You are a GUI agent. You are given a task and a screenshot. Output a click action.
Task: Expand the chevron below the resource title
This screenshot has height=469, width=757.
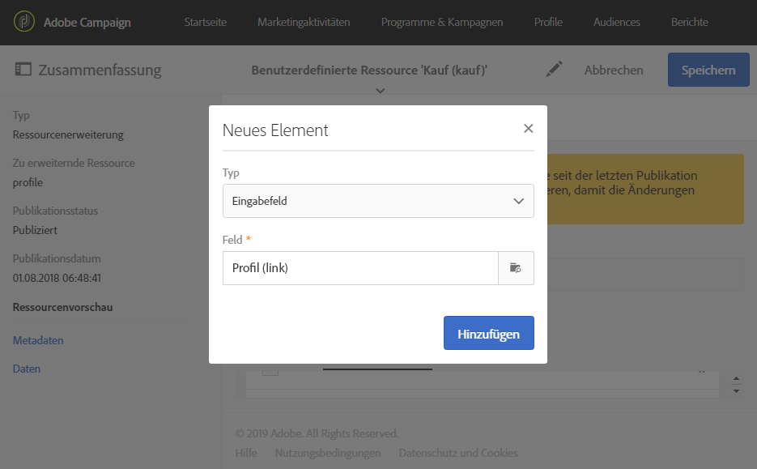380,90
